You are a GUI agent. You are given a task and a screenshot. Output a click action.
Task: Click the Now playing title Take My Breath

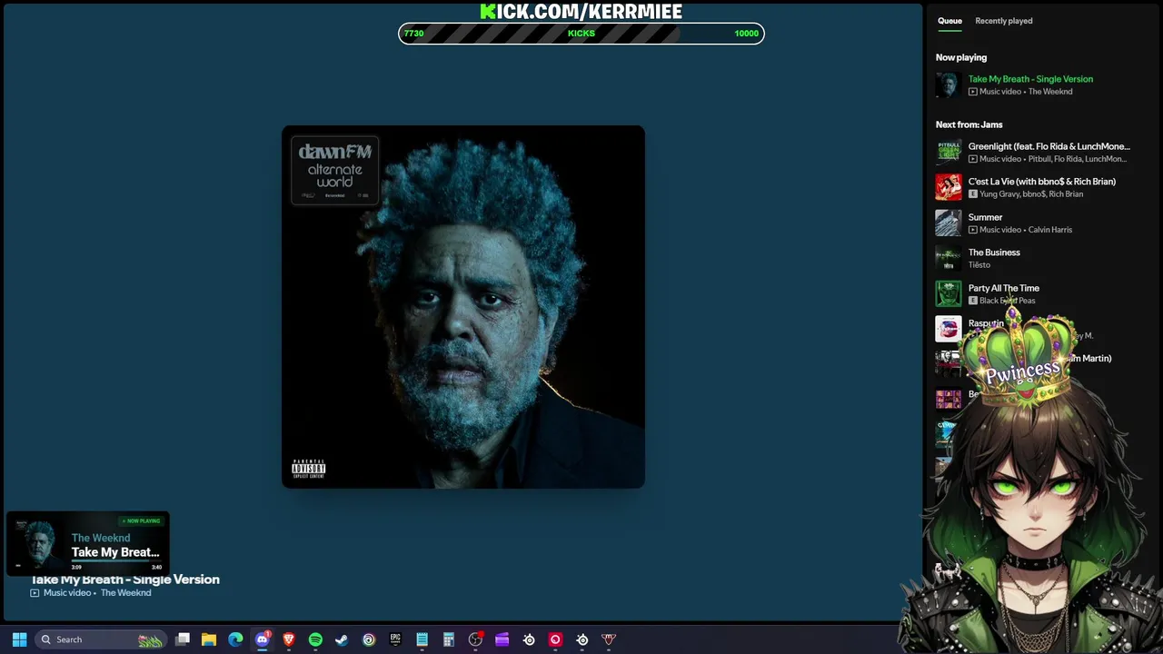[1030, 79]
